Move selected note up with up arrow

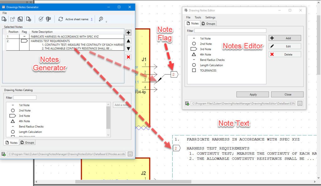(x=128, y=41)
